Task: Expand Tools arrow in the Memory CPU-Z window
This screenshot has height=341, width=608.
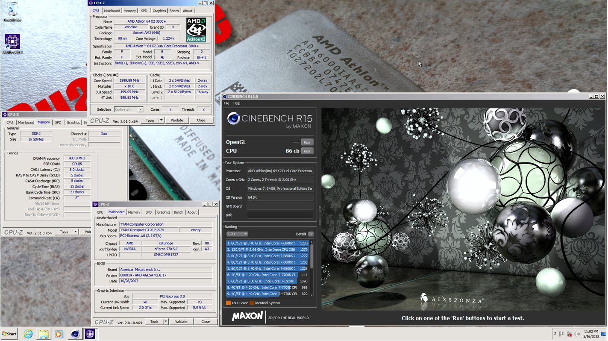Action: [x=75, y=232]
